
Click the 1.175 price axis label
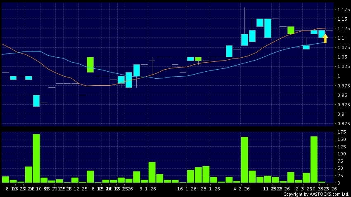pos(342,9)
